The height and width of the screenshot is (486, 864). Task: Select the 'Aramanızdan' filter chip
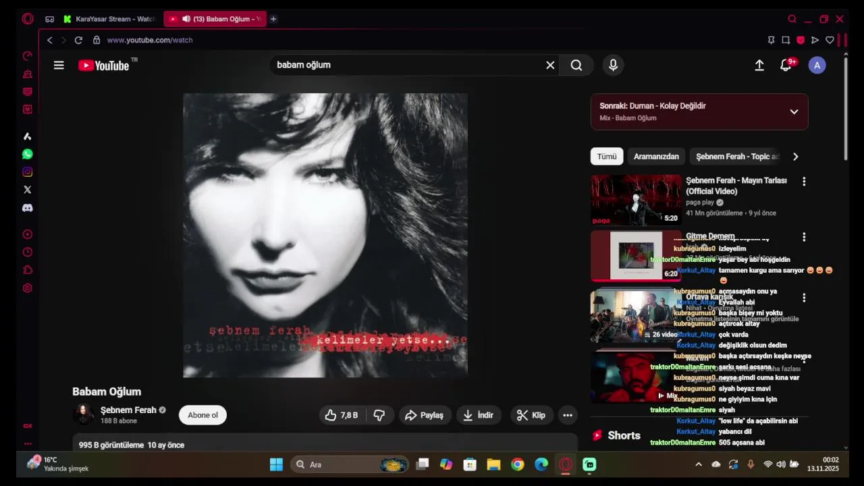tap(656, 157)
